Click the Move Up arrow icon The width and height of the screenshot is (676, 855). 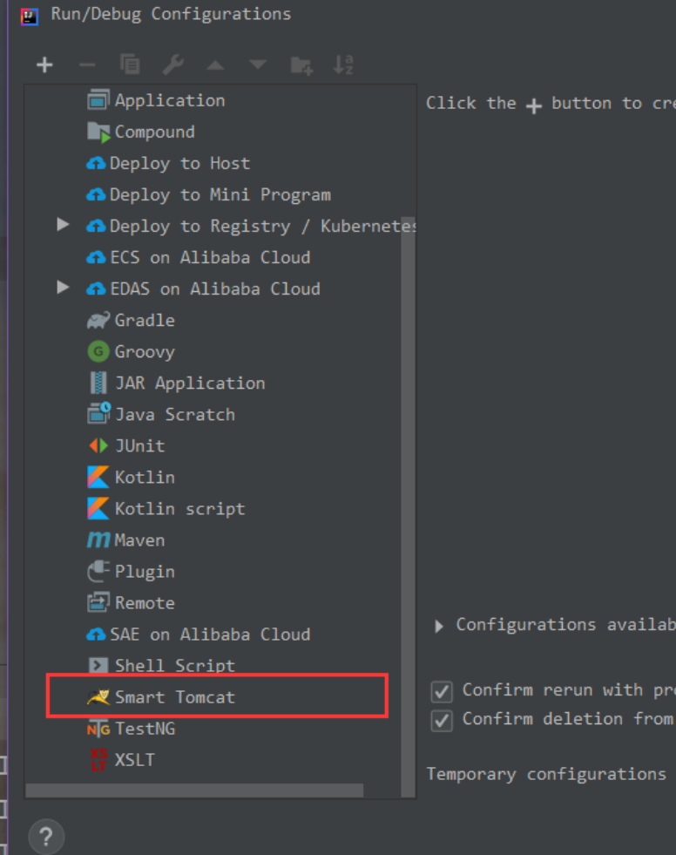point(215,65)
